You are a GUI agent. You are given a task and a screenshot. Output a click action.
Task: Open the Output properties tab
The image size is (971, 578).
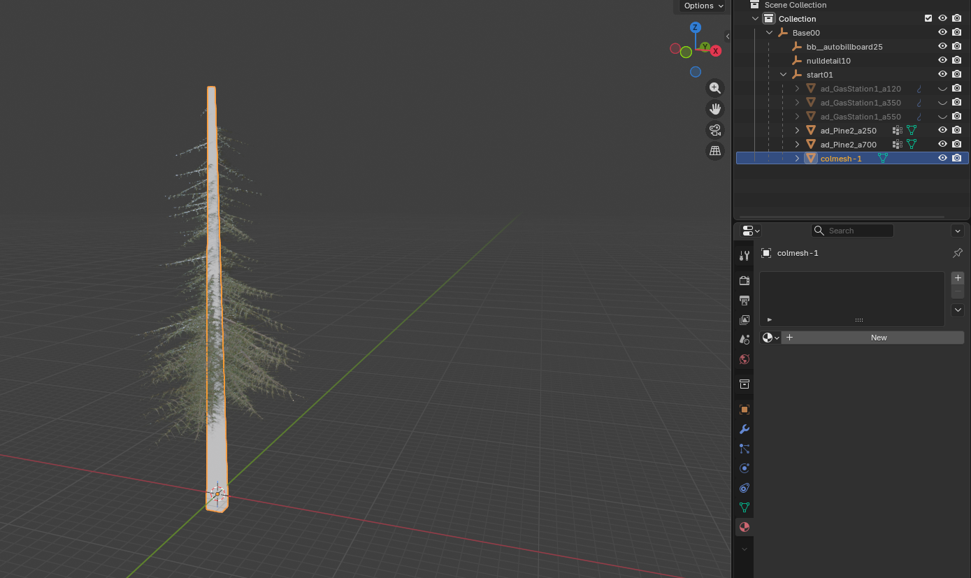click(745, 300)
